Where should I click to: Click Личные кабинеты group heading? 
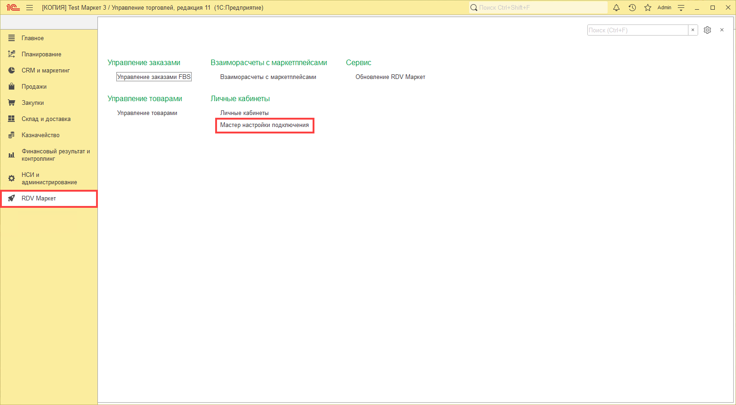pyautogui.click(x=240, y=98)
